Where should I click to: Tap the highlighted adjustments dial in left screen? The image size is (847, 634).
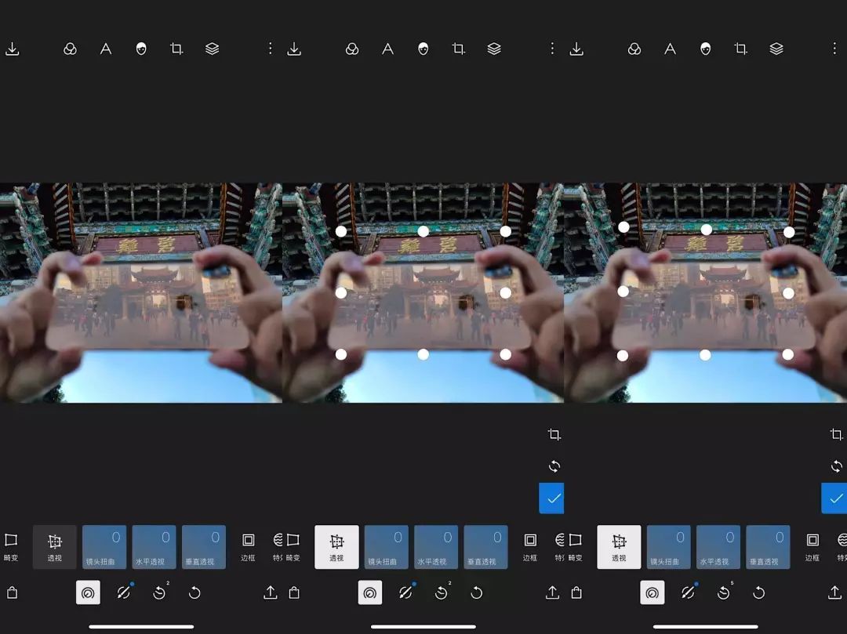(x=88, y=592)
